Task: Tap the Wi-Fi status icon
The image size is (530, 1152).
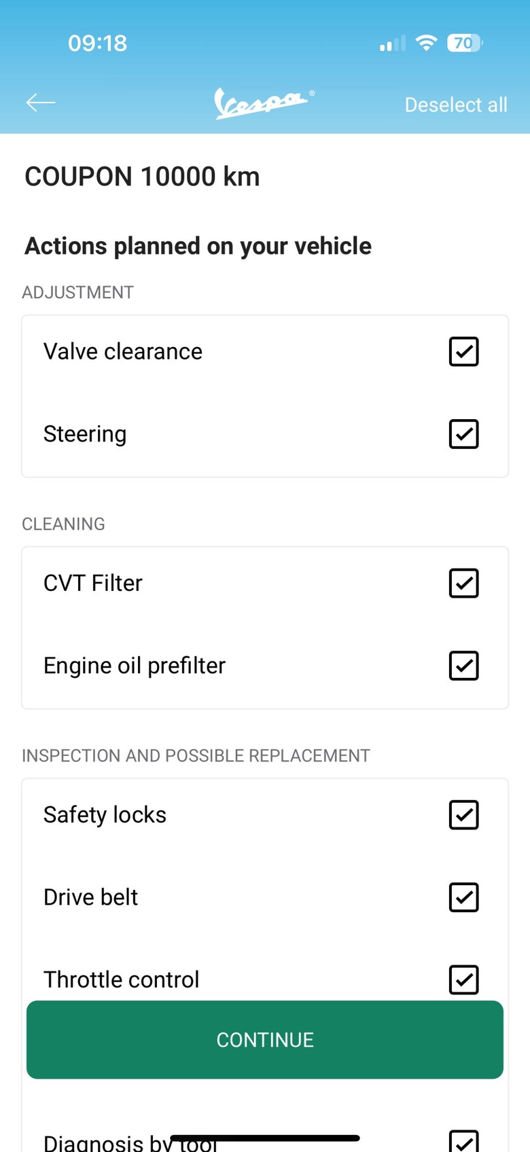Action: (426, 43)
